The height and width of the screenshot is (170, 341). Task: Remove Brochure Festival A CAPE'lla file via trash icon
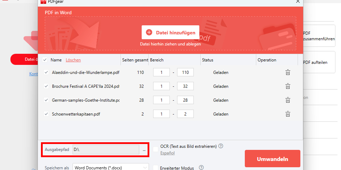(x=288, y=86)
